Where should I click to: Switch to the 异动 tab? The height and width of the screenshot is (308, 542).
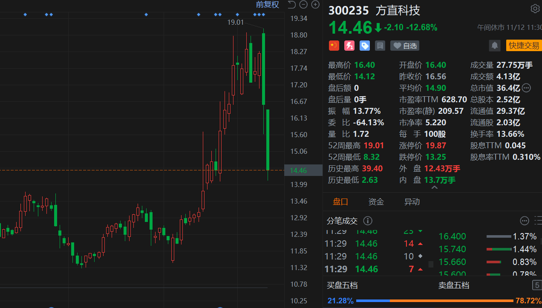(412, 202)
